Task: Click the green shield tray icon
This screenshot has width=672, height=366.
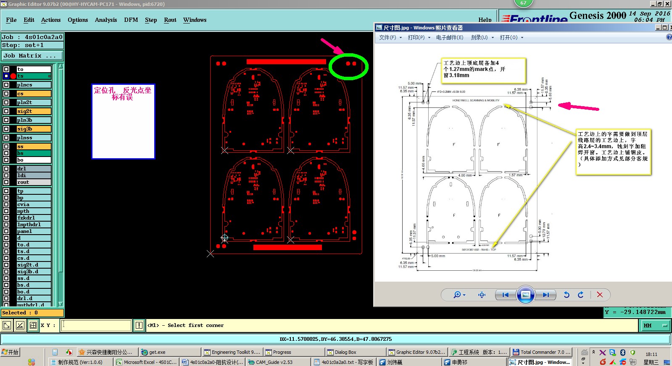Action: 632,353
